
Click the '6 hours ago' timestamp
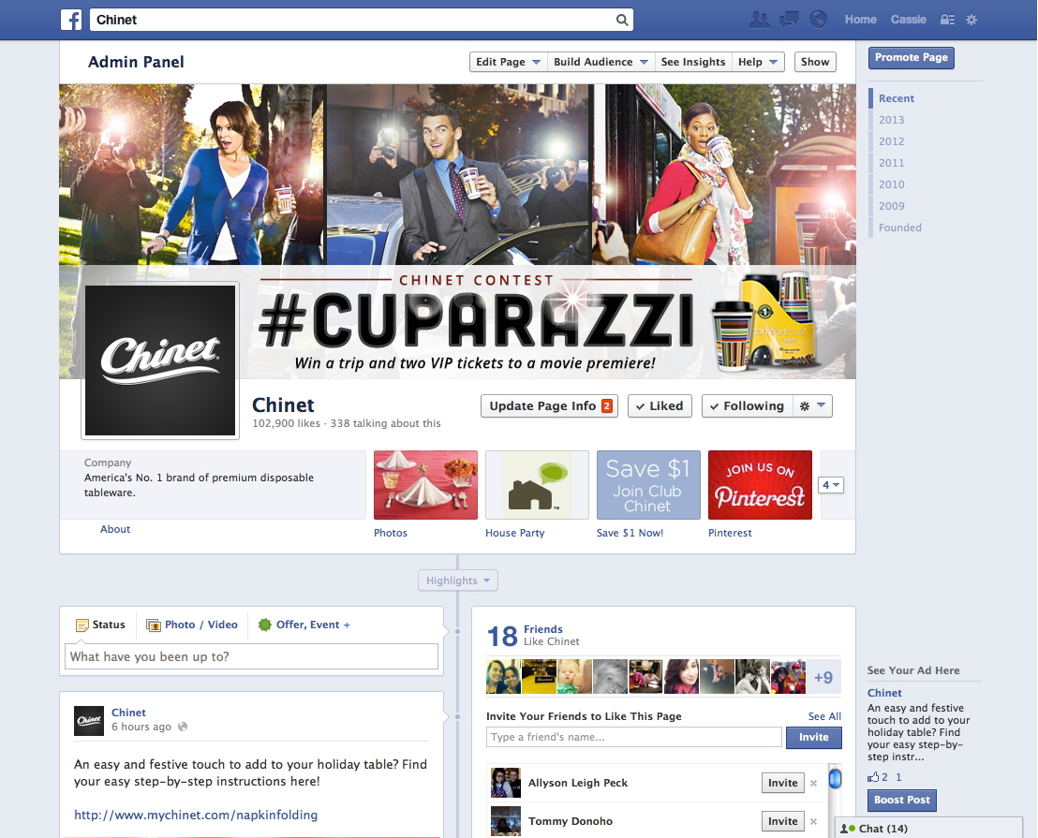click(141, 727)
